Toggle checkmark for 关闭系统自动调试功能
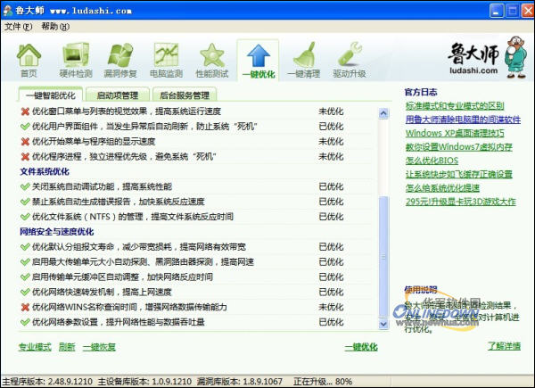 pos(25,186)
